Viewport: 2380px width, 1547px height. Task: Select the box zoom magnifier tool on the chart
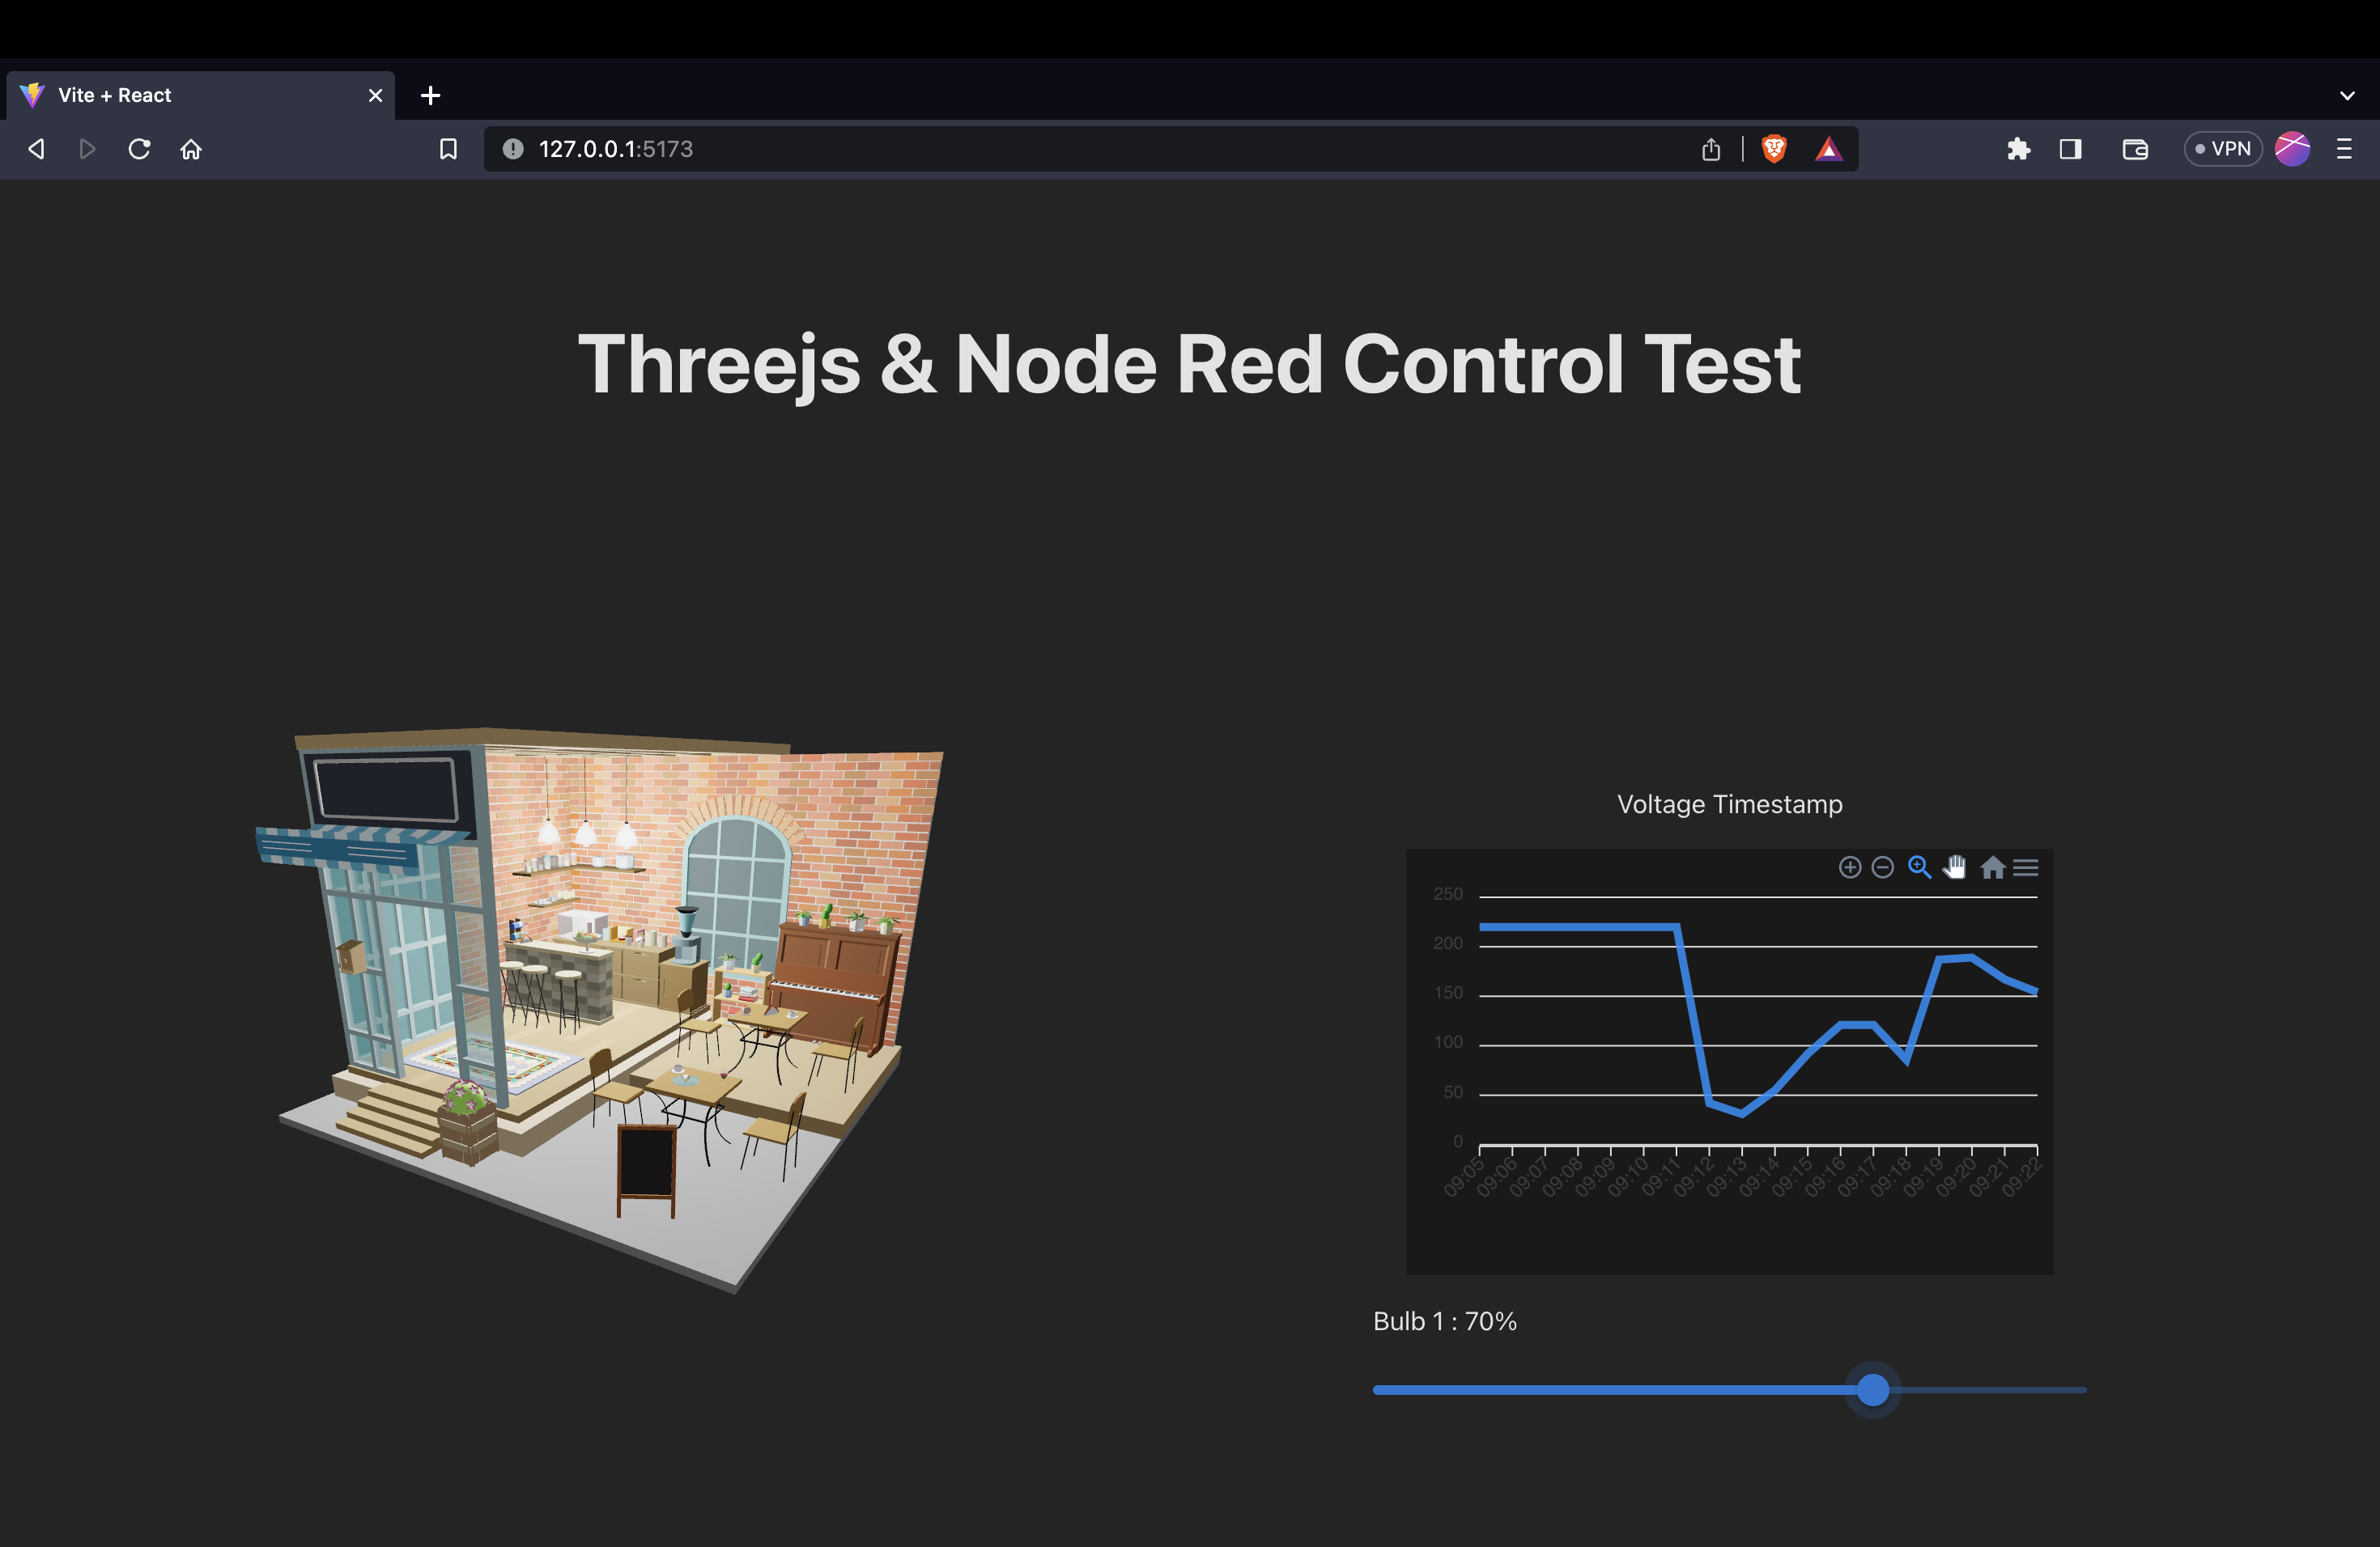pos(1919,867)
